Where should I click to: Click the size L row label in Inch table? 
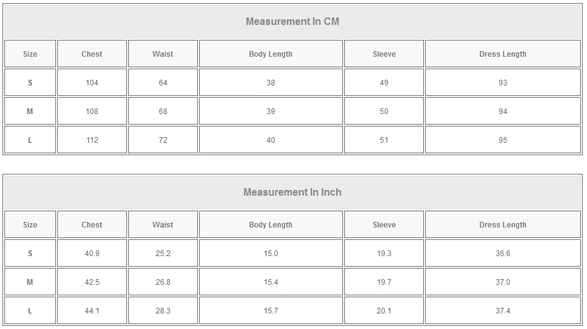[x=30, y=311]
